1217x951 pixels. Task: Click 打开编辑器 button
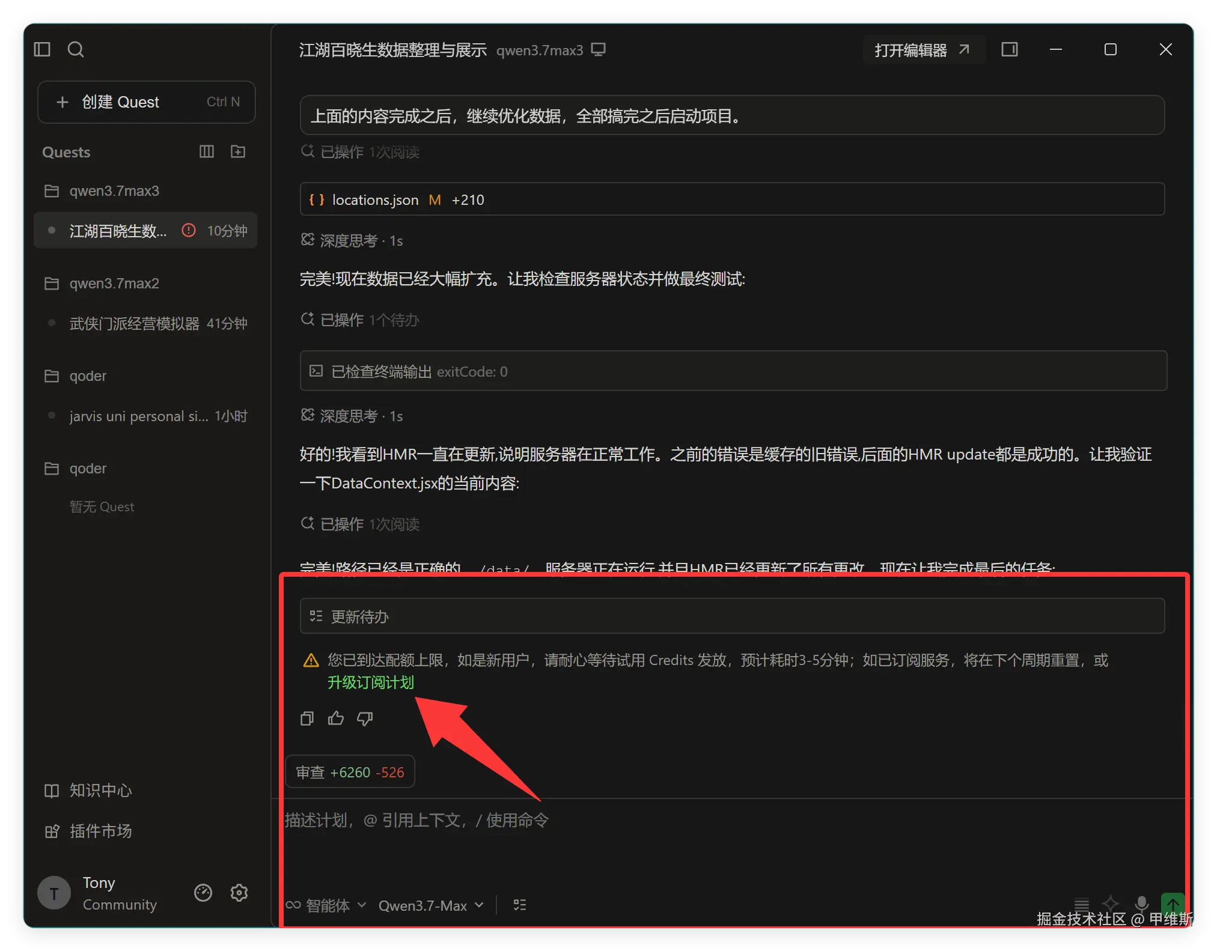click(923, 50)
